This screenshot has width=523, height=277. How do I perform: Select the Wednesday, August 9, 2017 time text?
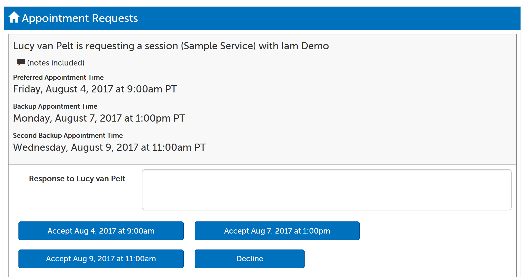(x=109, y=147)
